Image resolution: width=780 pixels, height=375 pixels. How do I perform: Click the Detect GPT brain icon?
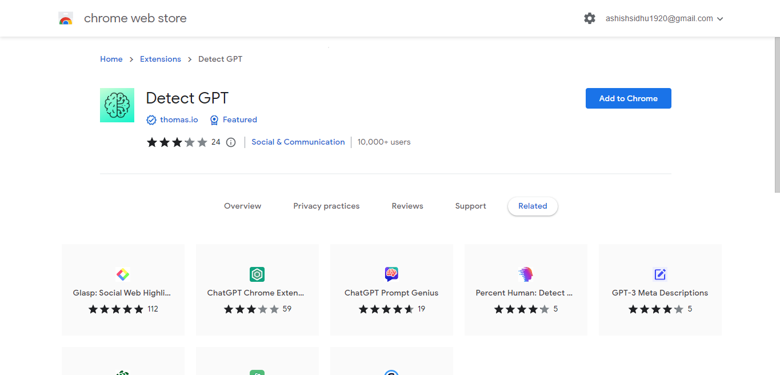coord(117,105)
